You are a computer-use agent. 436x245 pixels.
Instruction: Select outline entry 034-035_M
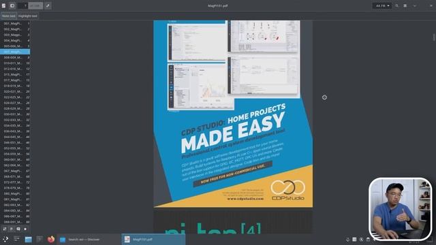pyautogui.click(x=15, y=125)
